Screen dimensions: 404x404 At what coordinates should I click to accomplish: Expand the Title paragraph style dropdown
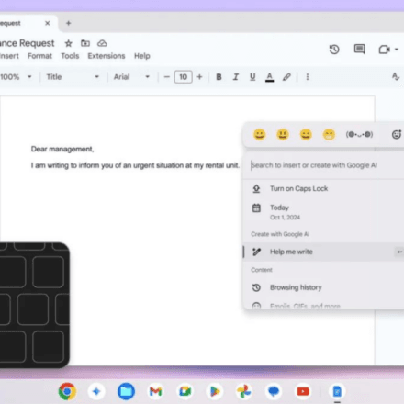[73, 77]
